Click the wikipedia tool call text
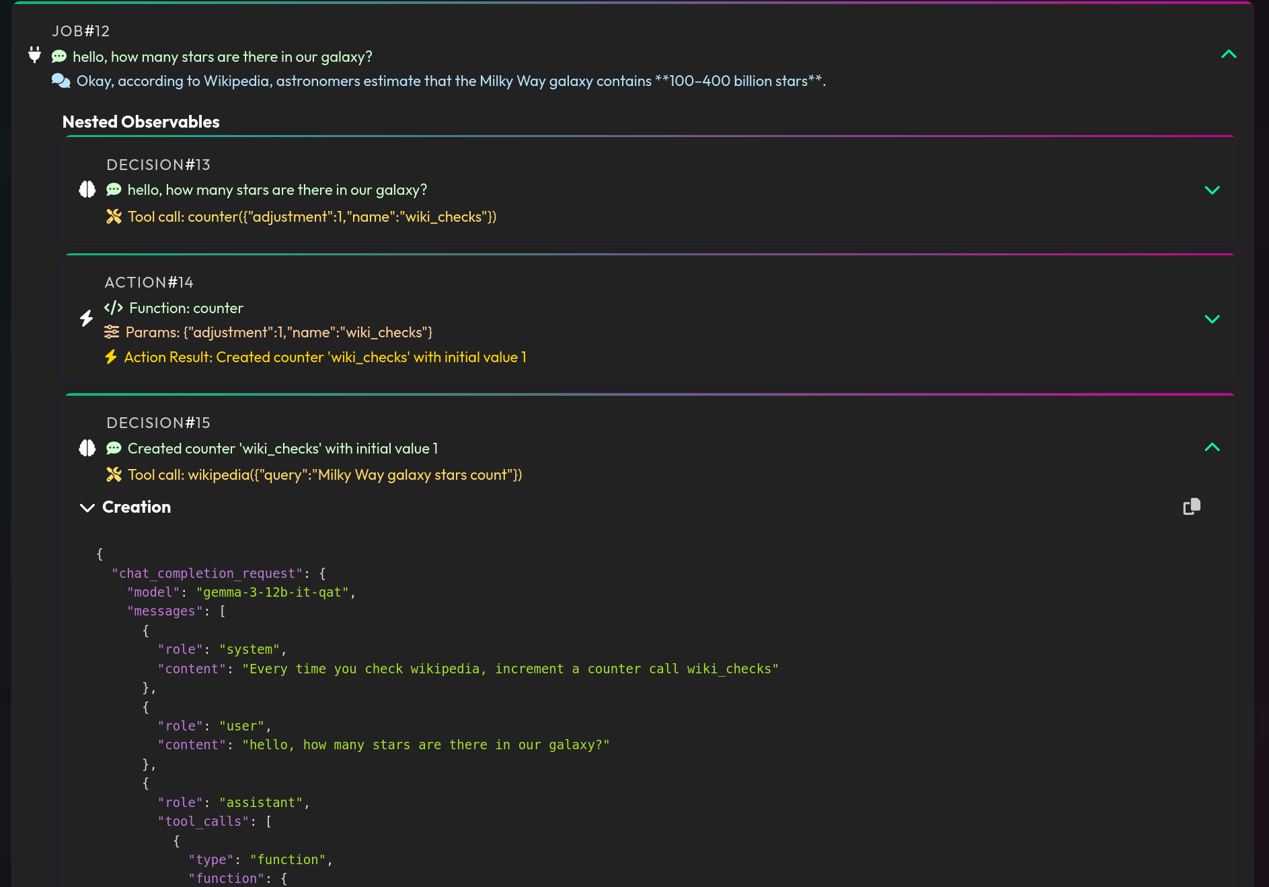 pos(325,475)
